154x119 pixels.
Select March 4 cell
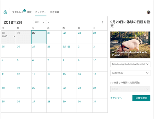[8, 64]
